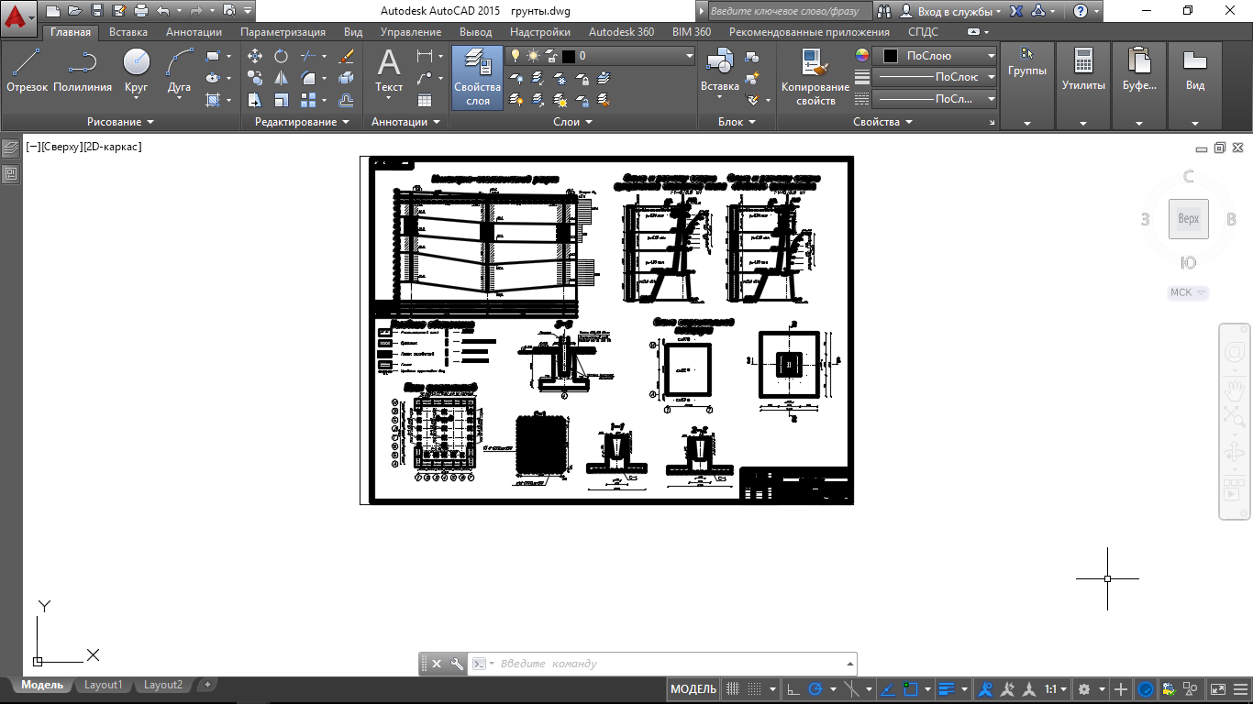Open Свойства слоя layer properties

[477, 78]
